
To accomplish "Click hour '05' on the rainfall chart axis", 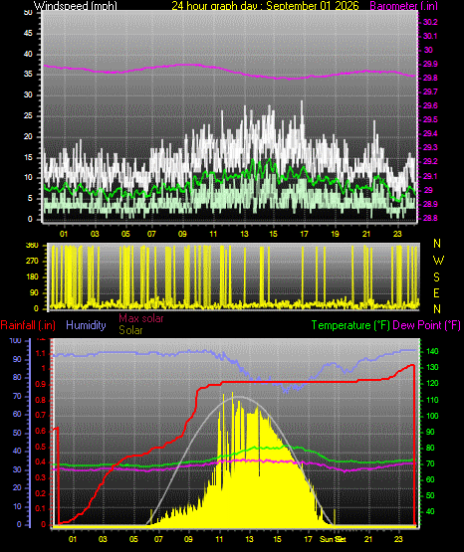I will (133, 539).
